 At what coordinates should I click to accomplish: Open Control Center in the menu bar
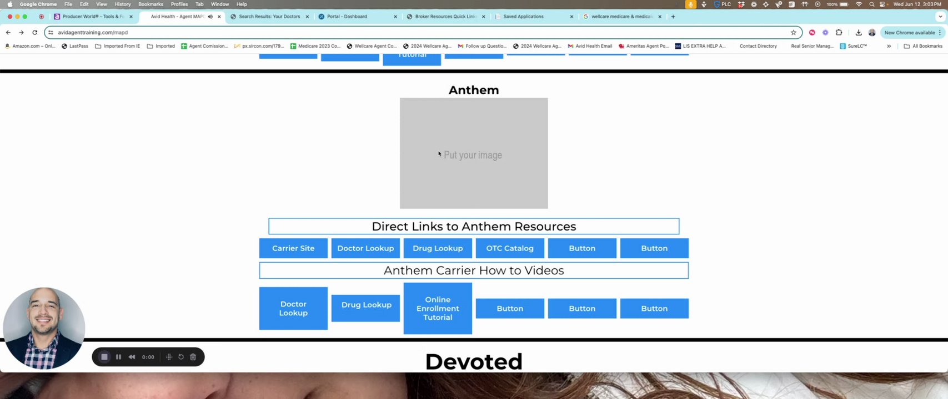pos(882,4)
